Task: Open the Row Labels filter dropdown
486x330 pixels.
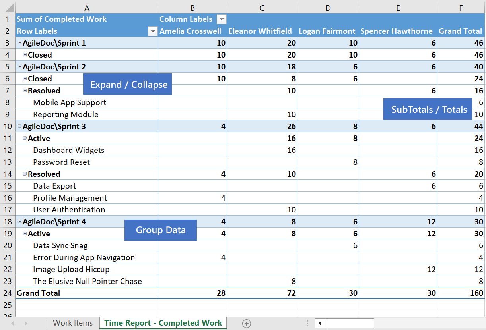Action: tap(152, 31)
